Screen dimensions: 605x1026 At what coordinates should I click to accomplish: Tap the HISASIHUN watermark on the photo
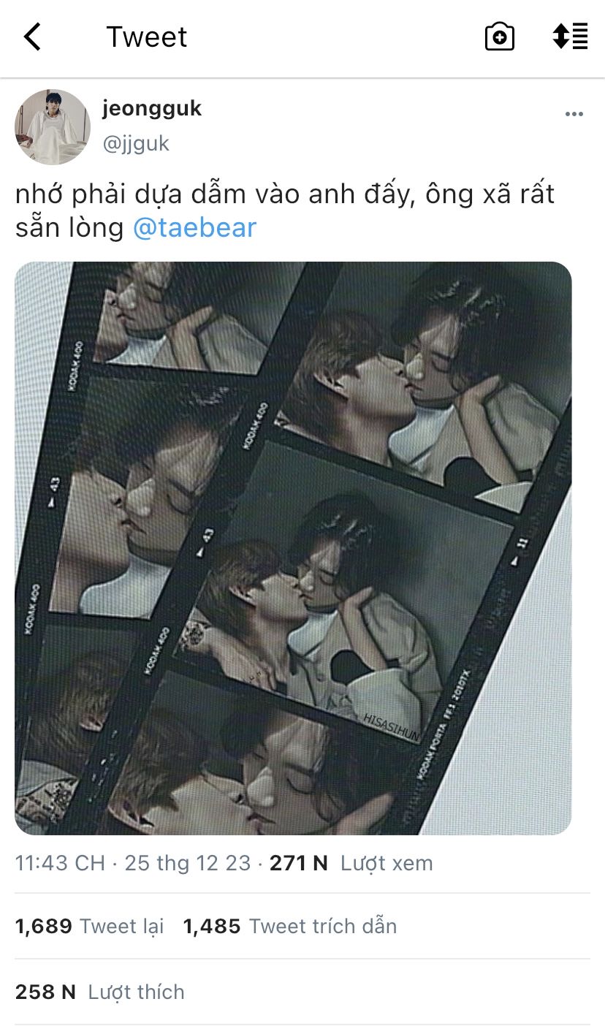pos(392,727)
